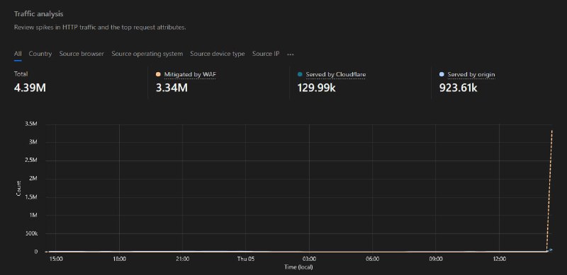Click the 3.34M mitigated count
Screen dimensions: 567x275
point(172,88)
